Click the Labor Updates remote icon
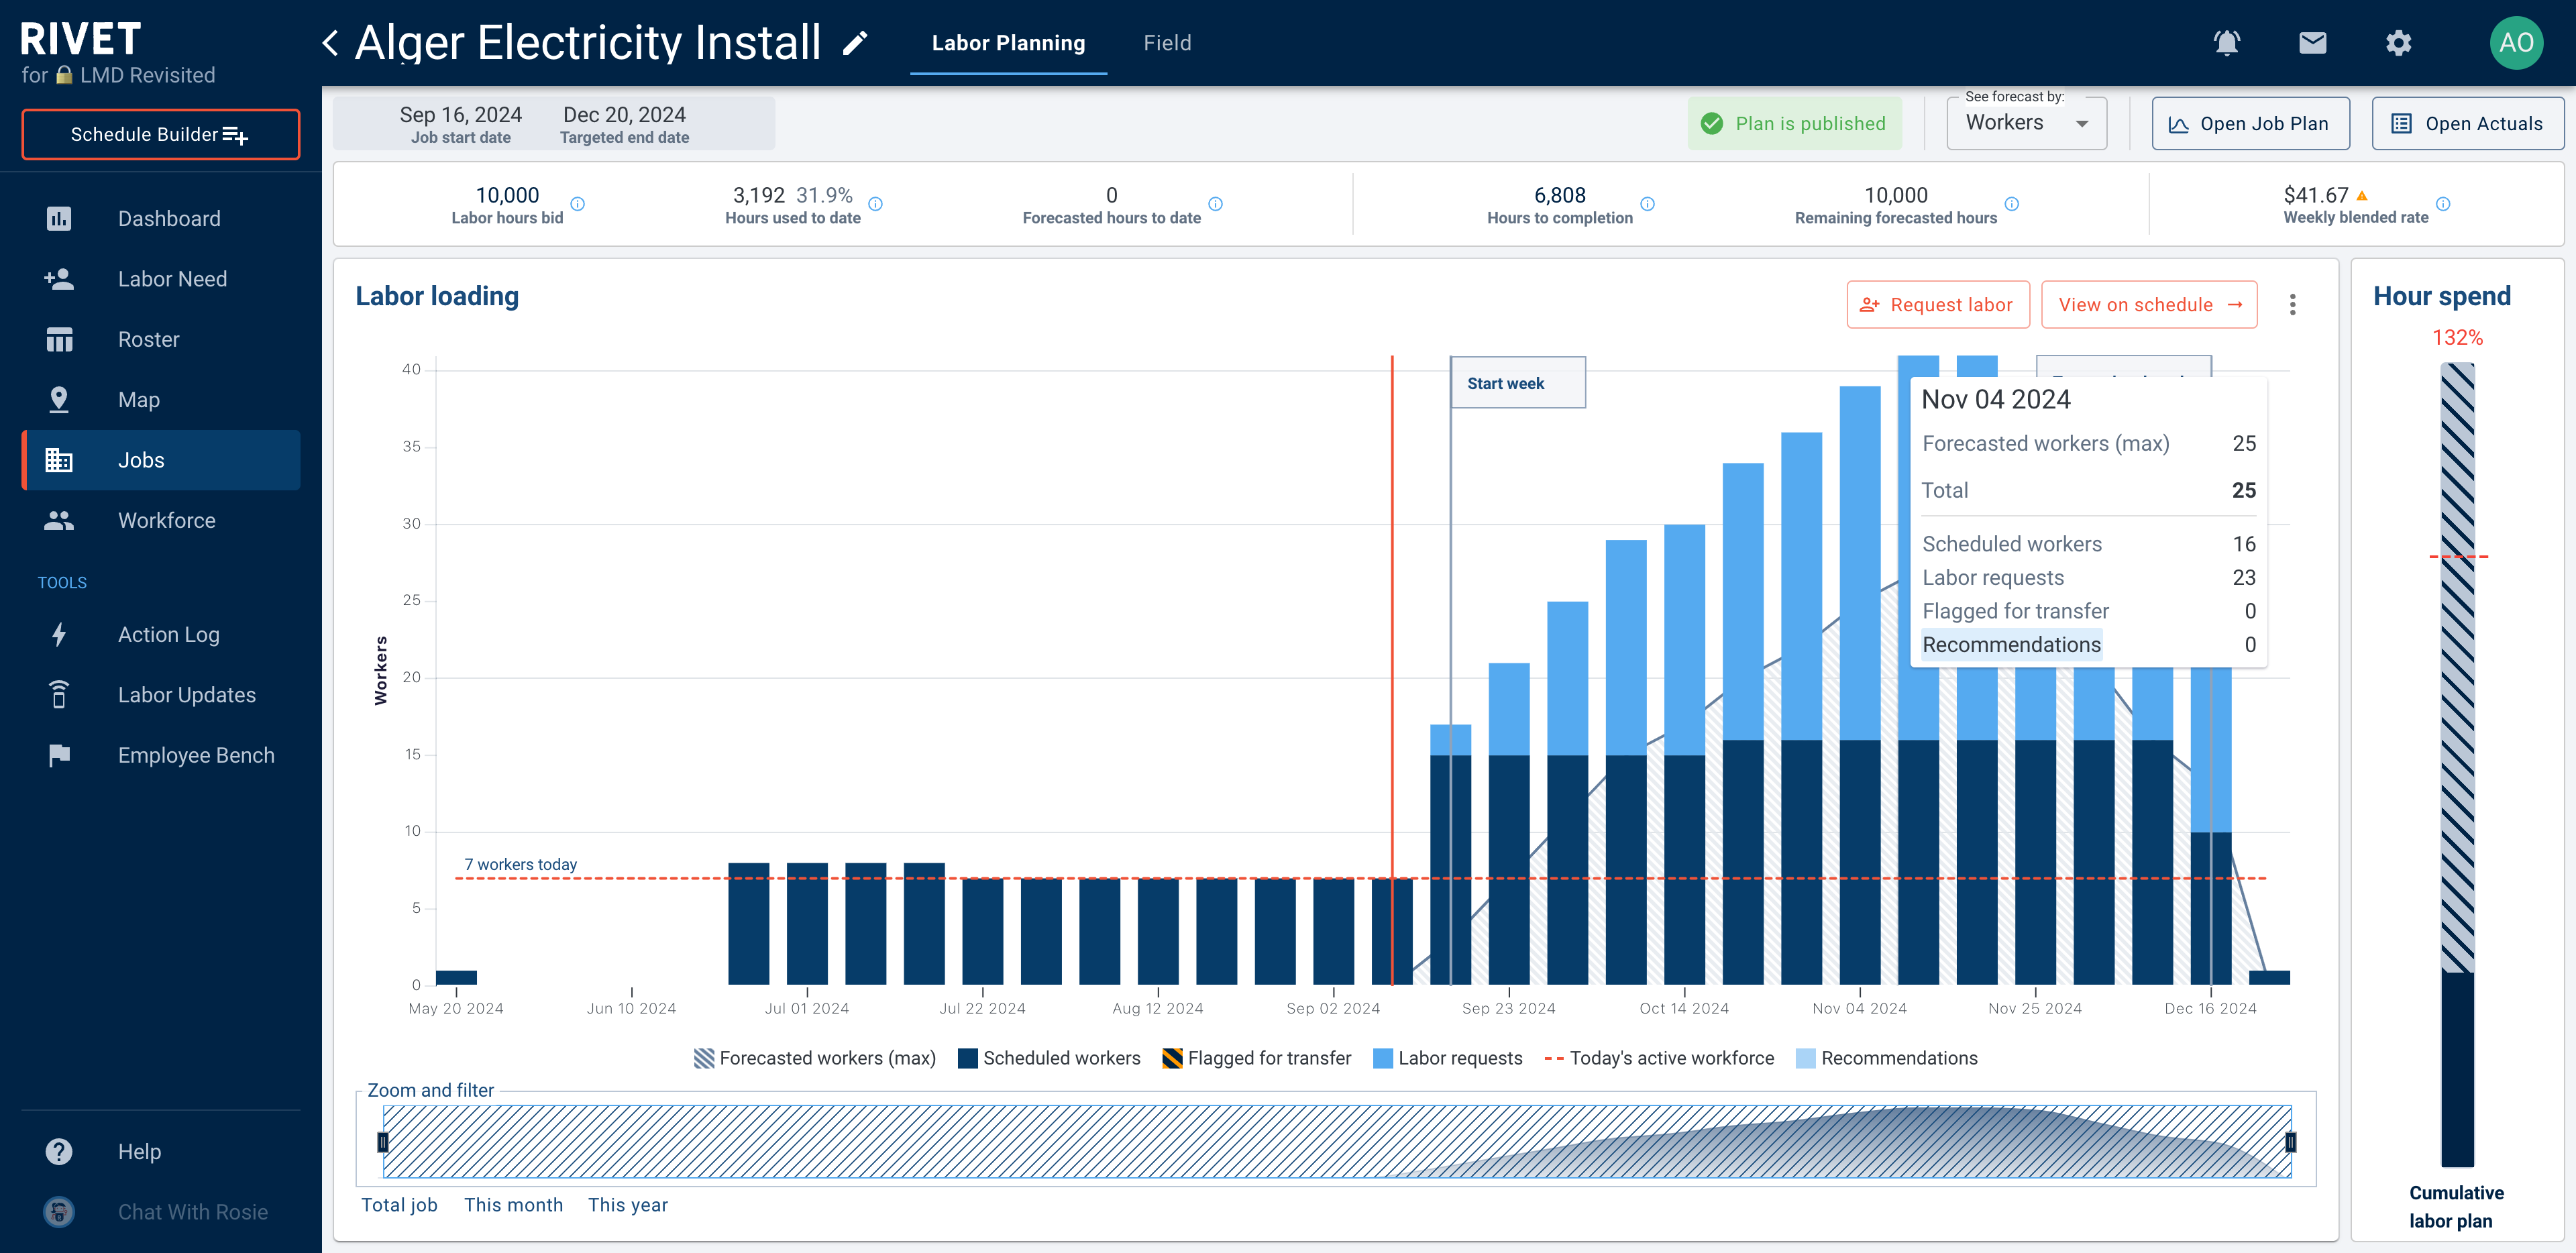This screenshot has height=1253, width=2576. (x=59, y=695)
